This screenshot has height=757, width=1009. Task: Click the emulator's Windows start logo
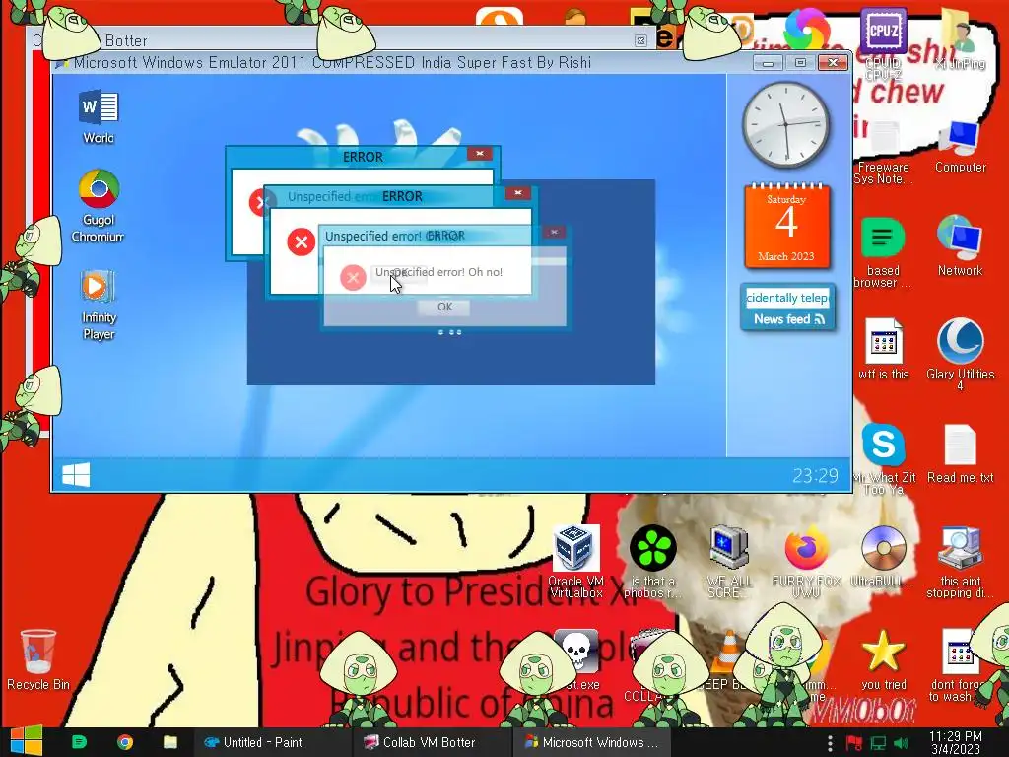(76, 475)
